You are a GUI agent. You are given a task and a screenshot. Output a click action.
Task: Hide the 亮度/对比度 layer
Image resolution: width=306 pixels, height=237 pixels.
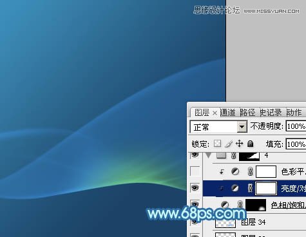tap(195, 188)
